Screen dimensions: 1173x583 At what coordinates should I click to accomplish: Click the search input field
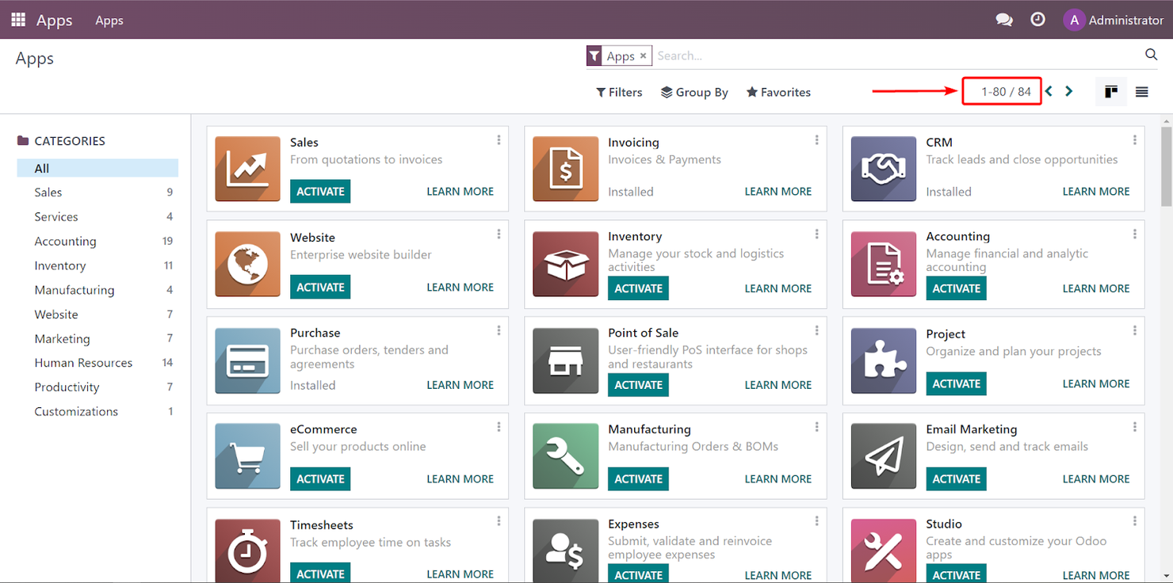[x=896, y=55]
